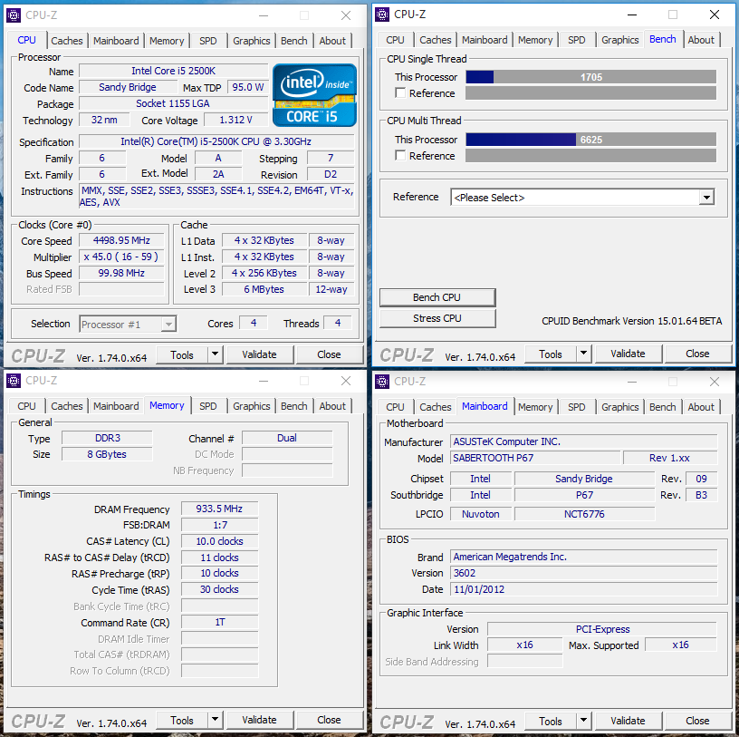
Task: Click the LPCIO value 'NCT6776'
Action: click(x=584, y=514)
